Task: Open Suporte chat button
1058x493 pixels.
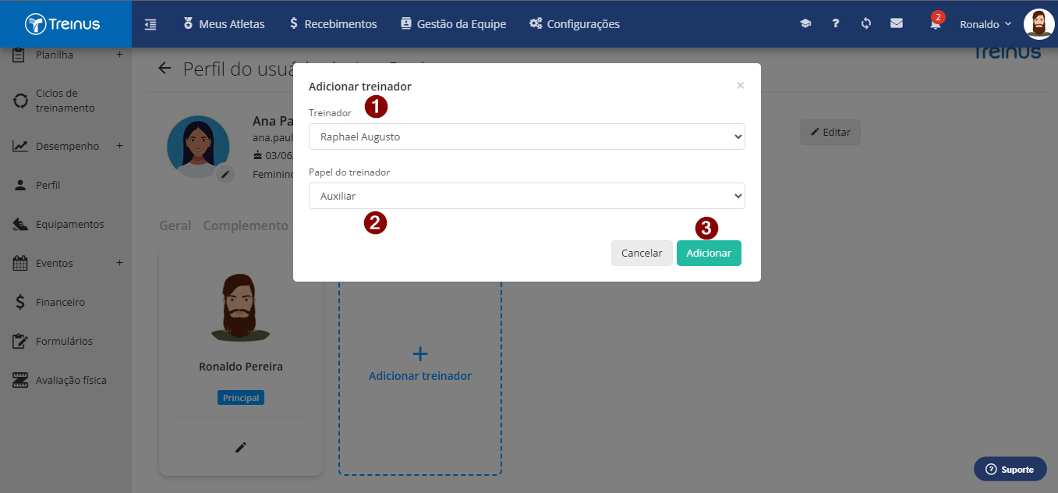Action: point(1010,469)
